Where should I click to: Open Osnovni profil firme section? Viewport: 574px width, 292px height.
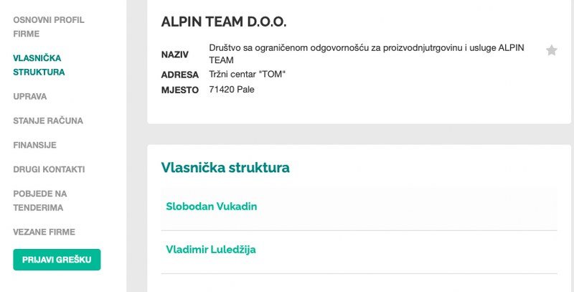48,27
